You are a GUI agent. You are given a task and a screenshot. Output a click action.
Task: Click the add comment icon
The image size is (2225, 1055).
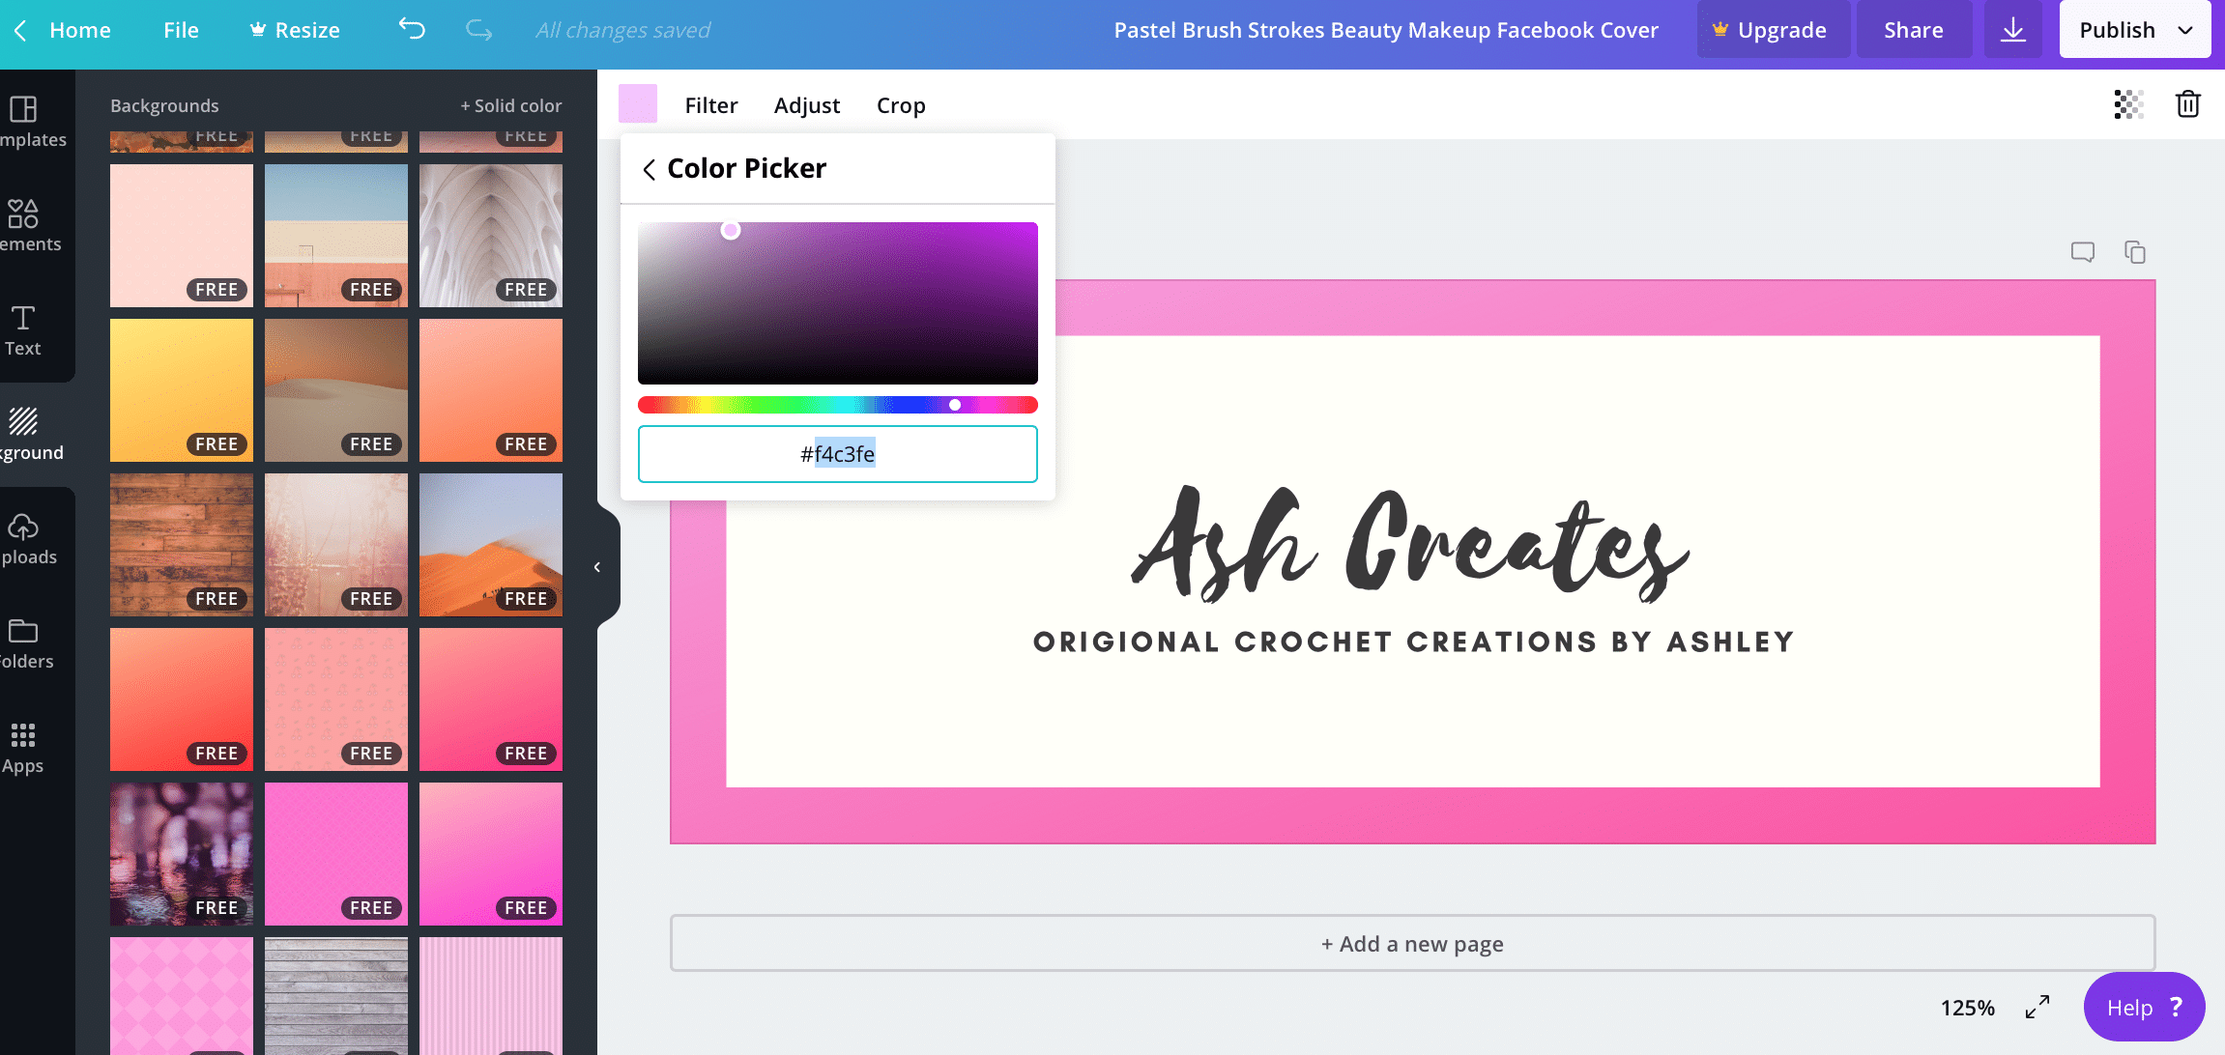tap(2082, 252)
